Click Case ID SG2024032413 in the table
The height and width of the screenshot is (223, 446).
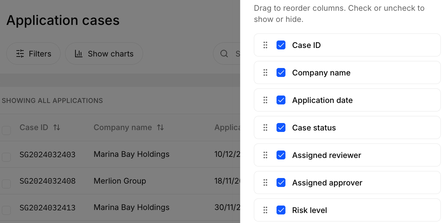48,208
